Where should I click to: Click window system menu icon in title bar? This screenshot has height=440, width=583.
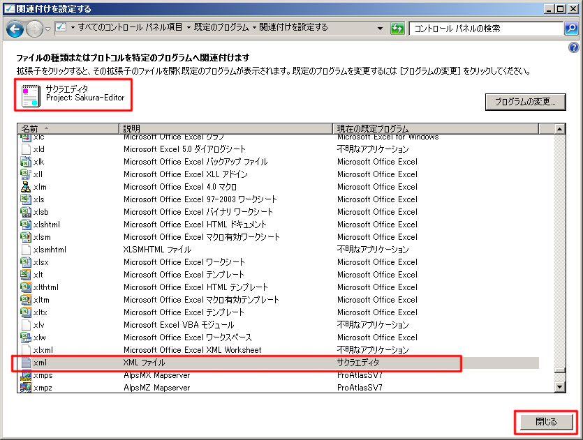(9, 8)
